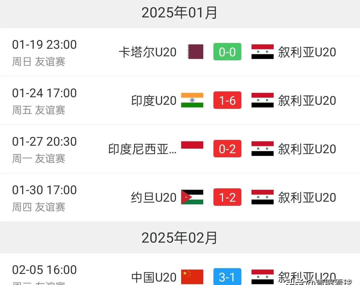Open the 约旦U20 team name
This screenshot has width=360, height=285.
154,198
